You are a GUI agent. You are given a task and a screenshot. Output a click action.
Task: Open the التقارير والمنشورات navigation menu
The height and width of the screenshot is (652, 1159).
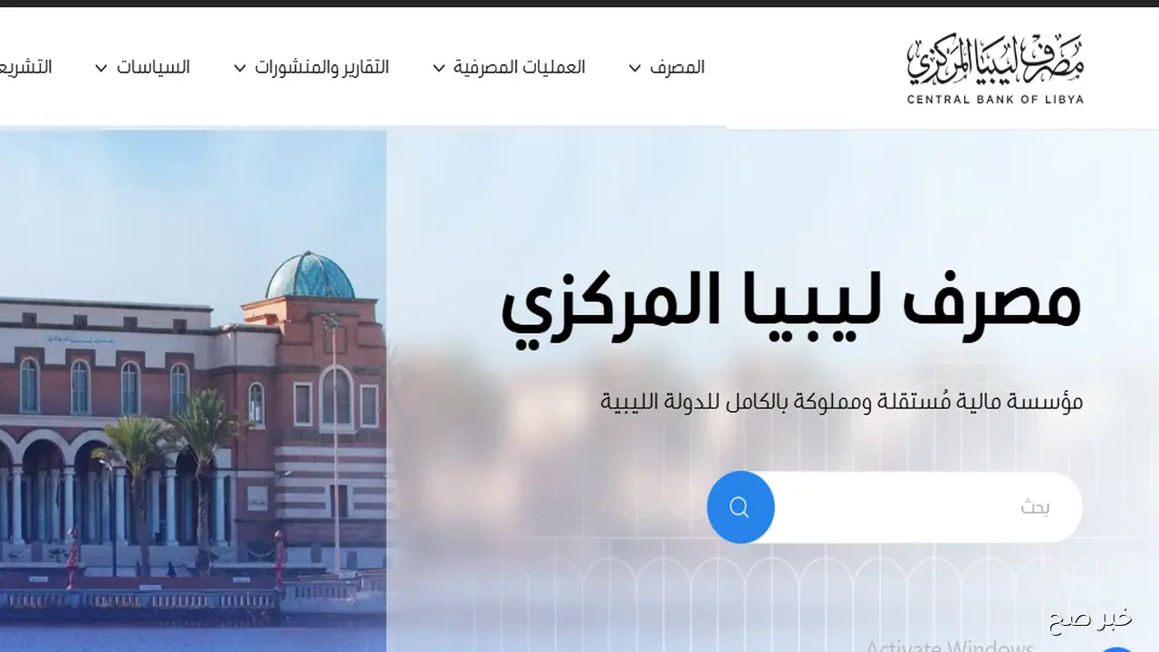(321, 67)
